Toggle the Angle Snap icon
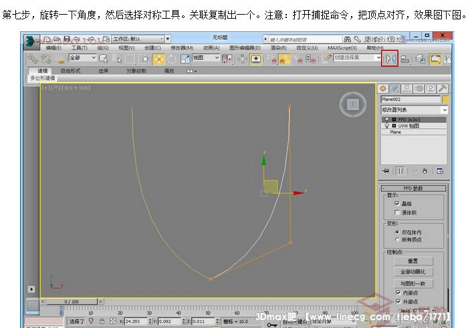This screenshot has height=328, width=470. (x=284, y=59)
